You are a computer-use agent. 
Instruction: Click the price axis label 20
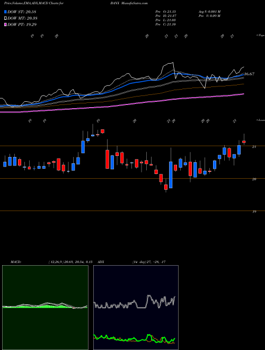pos(254,179)
